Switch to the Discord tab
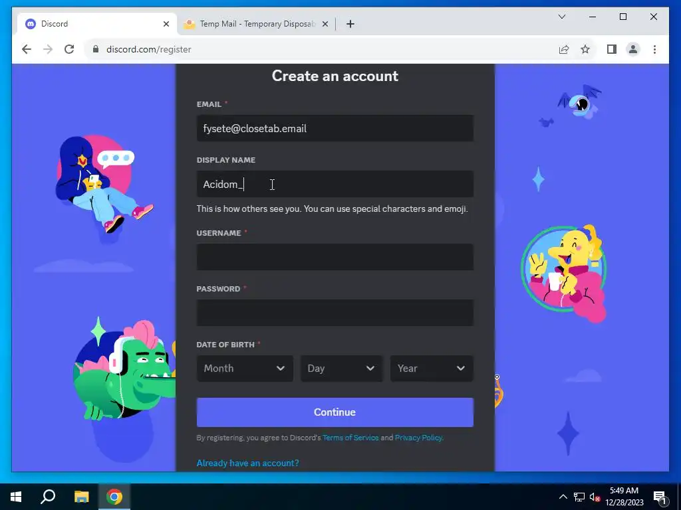Viewport: 681px width, 510px height. point(97,24)
